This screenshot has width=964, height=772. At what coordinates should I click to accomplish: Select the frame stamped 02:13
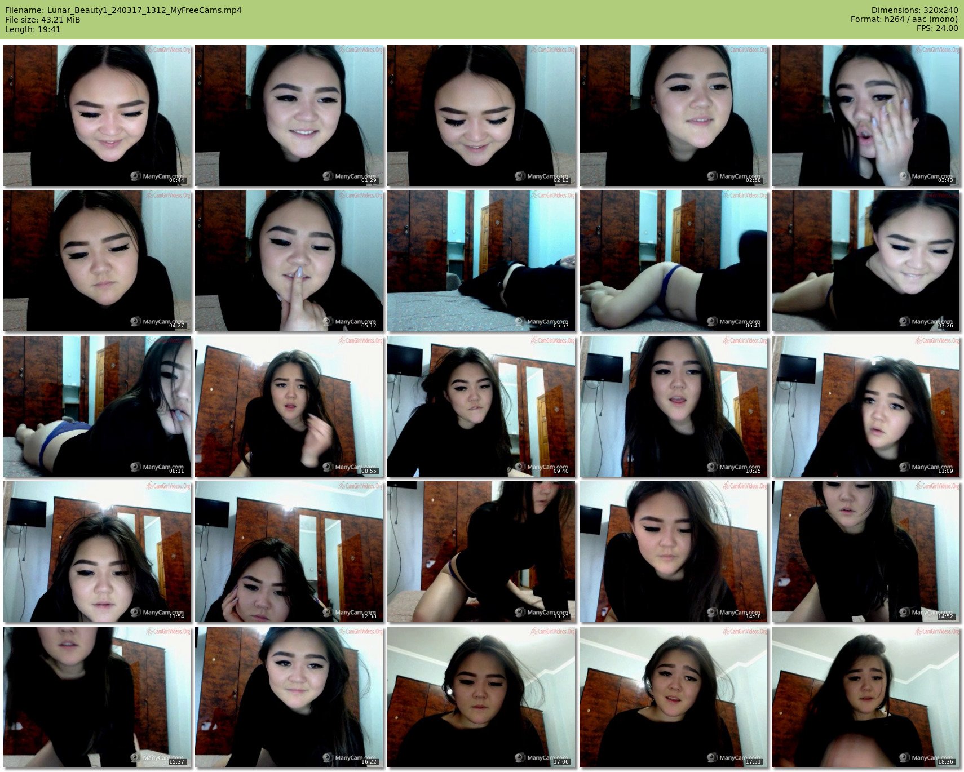click(481, 116)
